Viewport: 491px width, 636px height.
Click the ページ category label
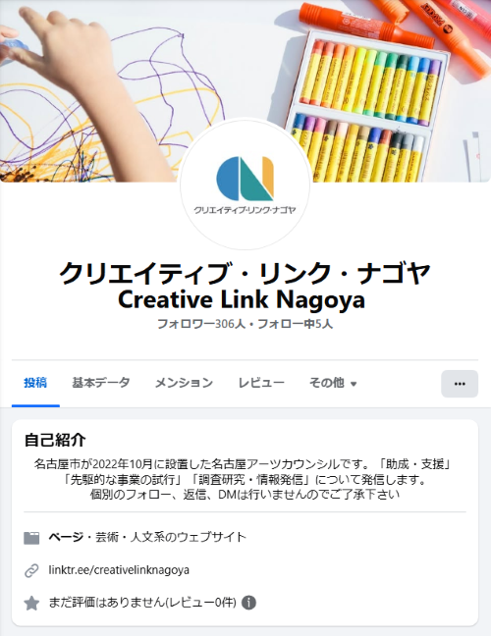pos(66,537)
